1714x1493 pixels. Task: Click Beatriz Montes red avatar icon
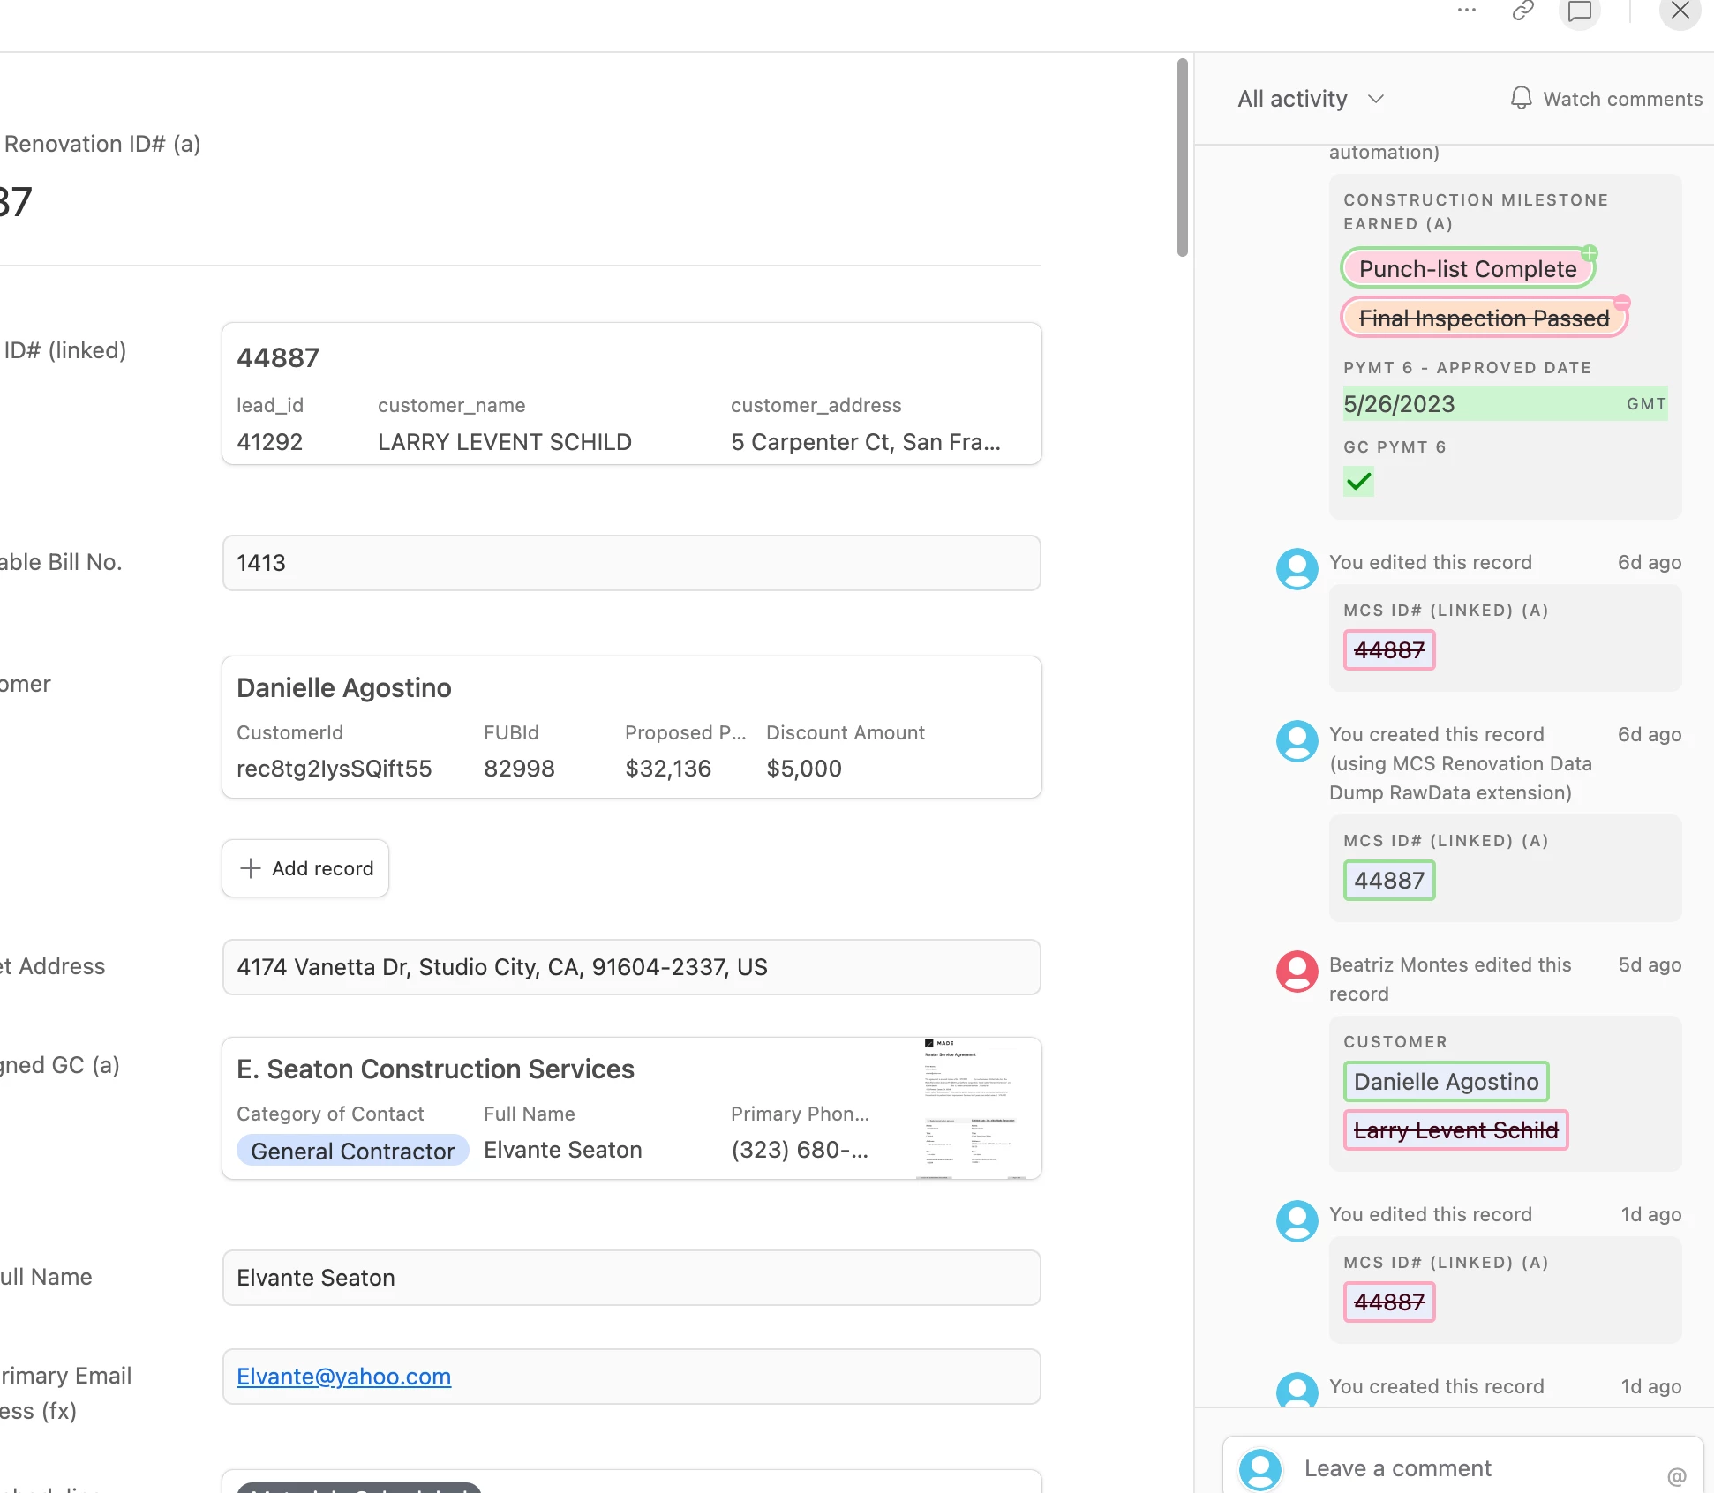coord(1297,971)
